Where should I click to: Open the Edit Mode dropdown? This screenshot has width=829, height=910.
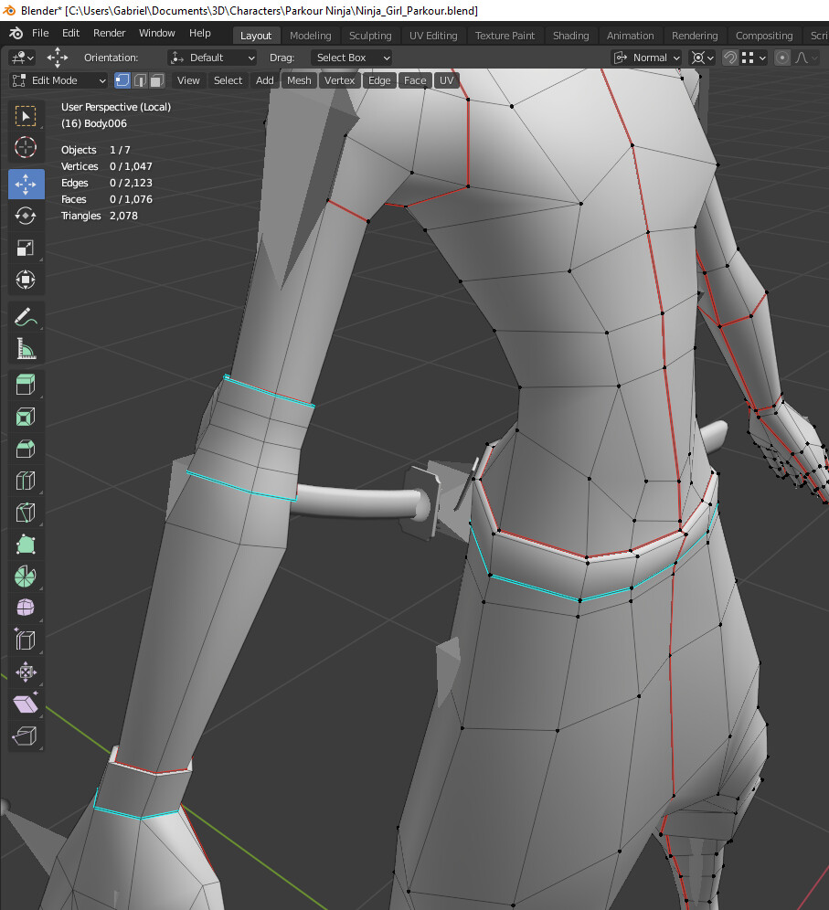(58, 80)
